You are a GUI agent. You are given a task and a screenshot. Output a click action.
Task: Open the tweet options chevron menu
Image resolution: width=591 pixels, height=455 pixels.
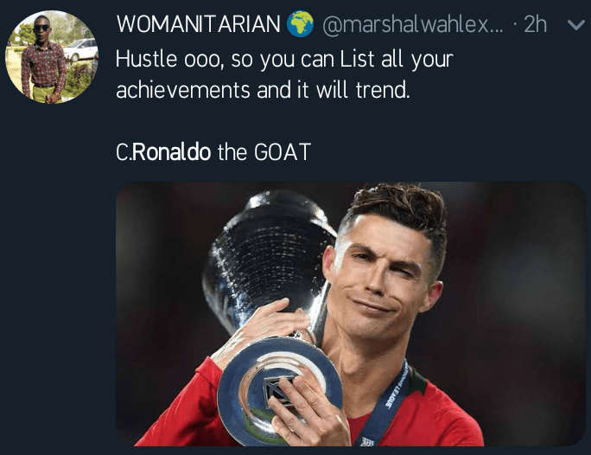[576, 25]
